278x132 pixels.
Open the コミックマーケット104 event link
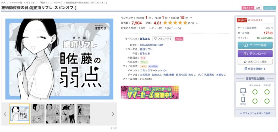click(153, 70)
